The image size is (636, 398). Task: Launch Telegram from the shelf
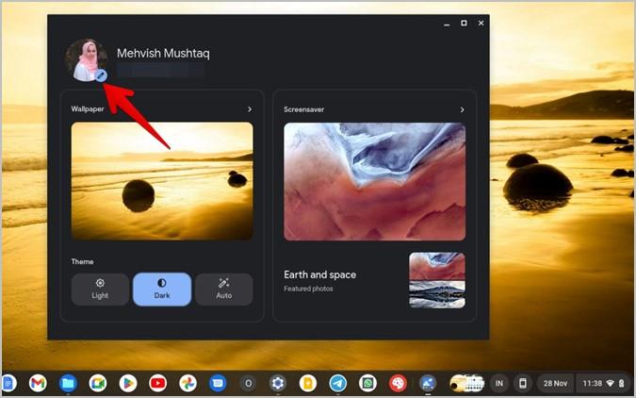click(338, 383)
